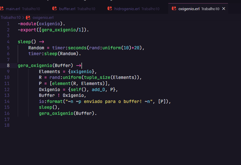Click 'element(R, Elements)' on line 11
241x165 pixels.
coord(78,84)
